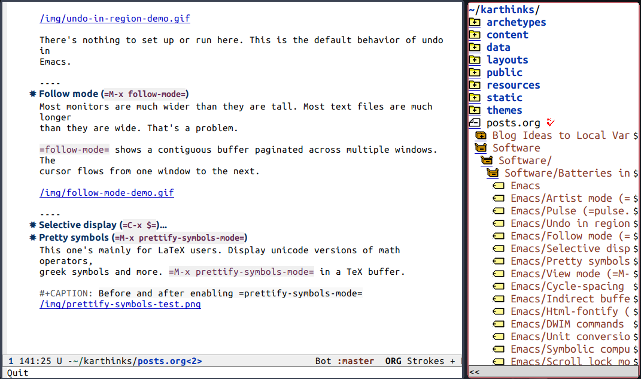Screen dimensions: 641x379
Task: Click the 141:25 line position in mode line
Action: [35, 361]
